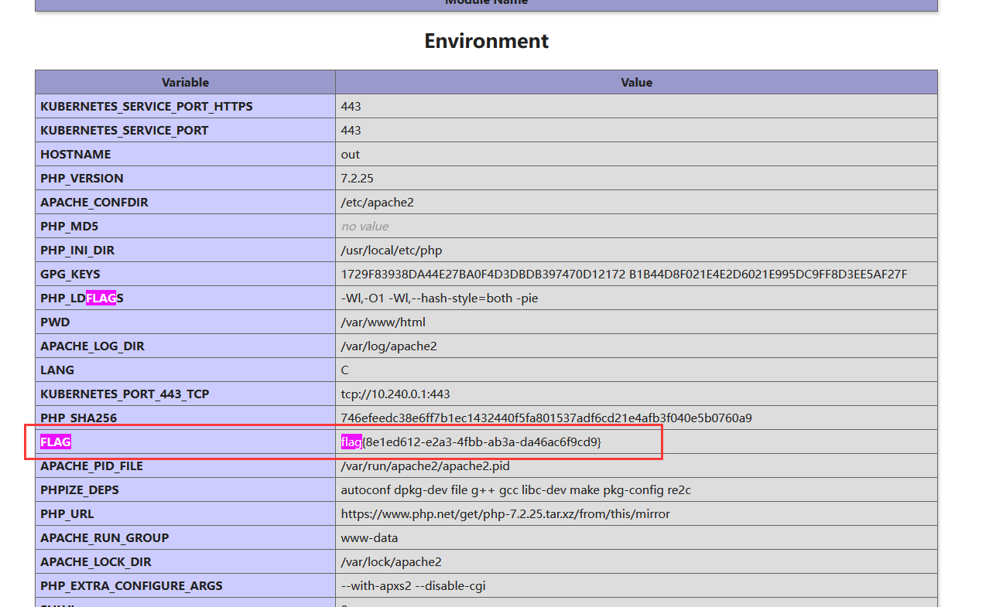Click the PHP_SHA256 variable cell

click(x=185, y=418)
